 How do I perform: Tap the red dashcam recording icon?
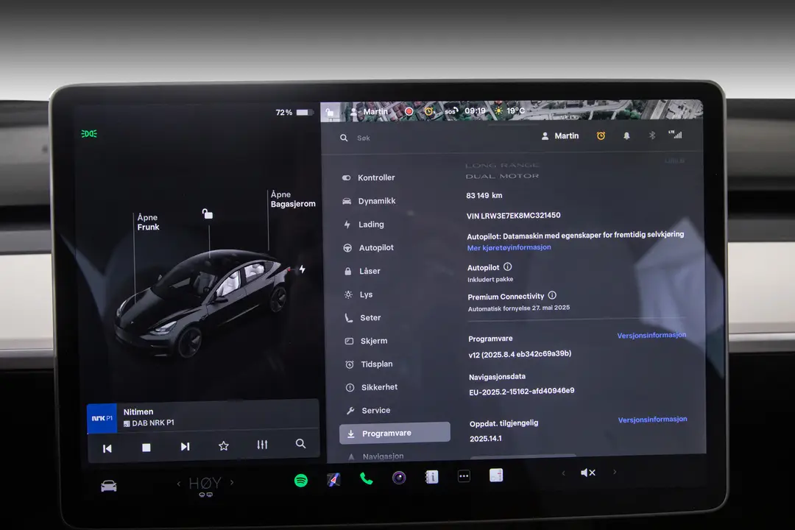[x=409, y=112]
